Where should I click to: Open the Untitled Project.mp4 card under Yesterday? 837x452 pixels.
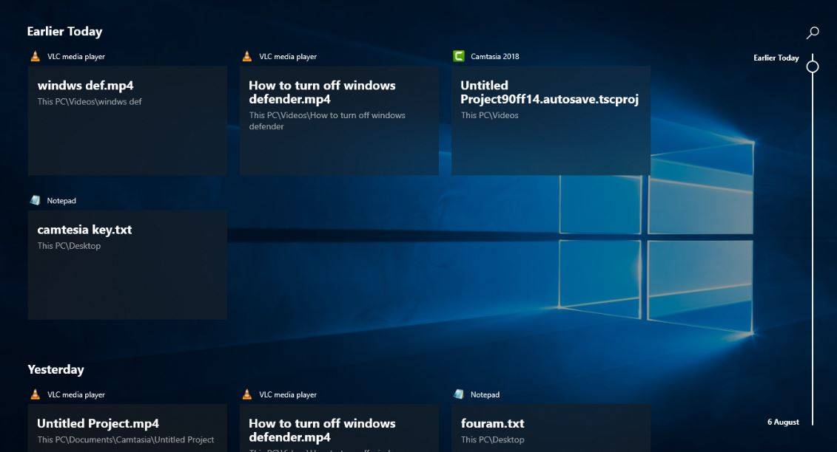pyautogui.click(x=127, y=428)
